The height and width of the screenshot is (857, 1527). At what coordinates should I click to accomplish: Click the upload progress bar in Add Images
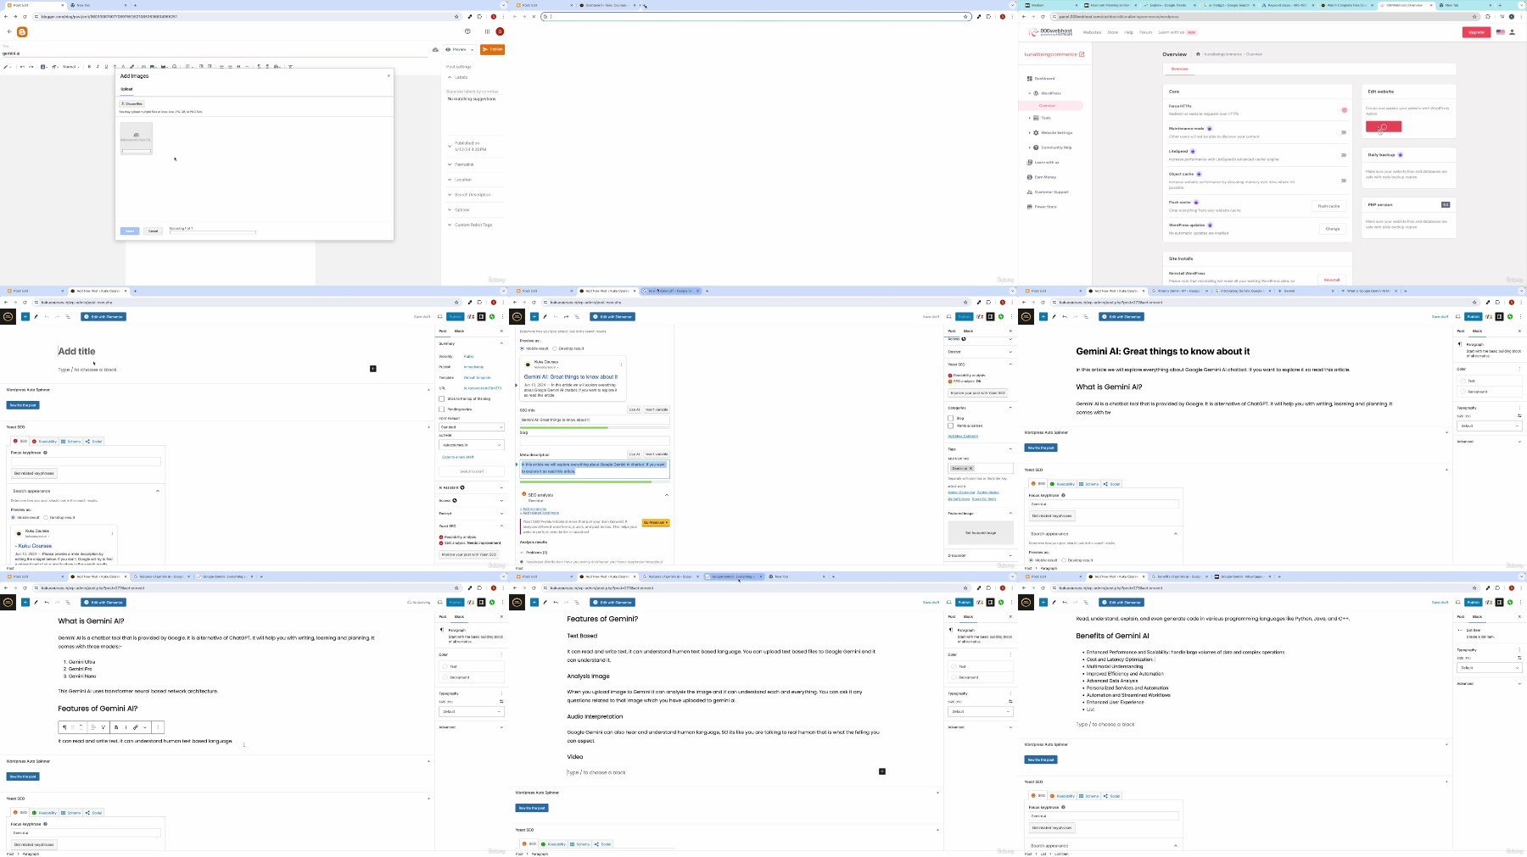[x=212, y=231]
